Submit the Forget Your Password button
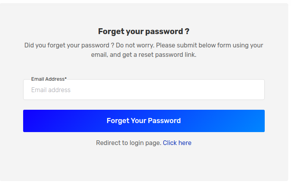291x185 pixels. pos(144,121)
